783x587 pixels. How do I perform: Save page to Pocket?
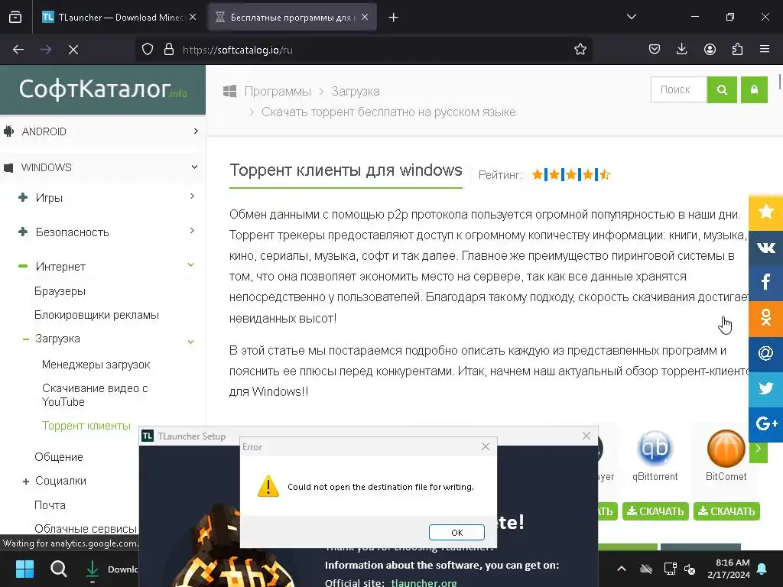point(655,49)
